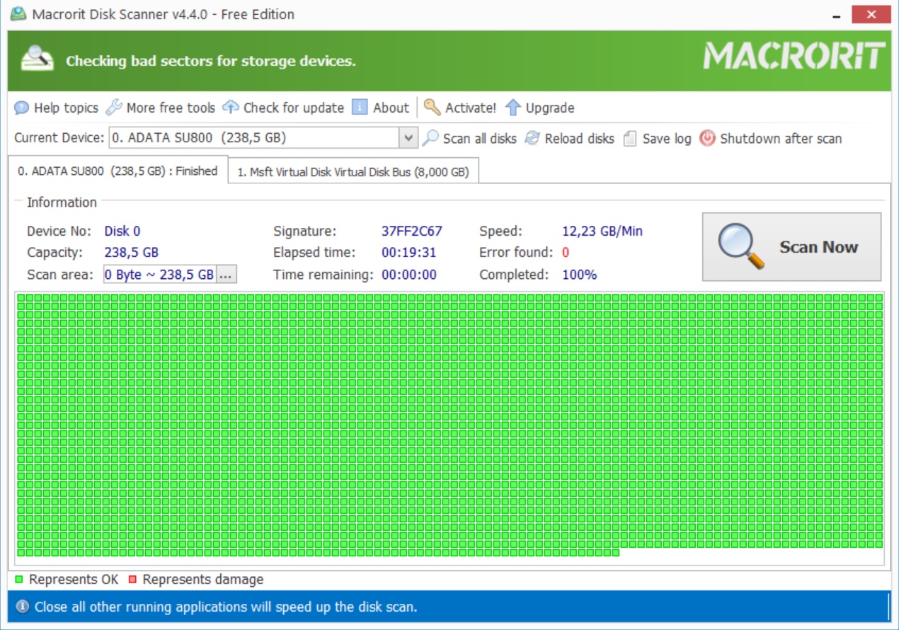Switch to Msft Virtual Disk tab
This screenshot has height=630, width=899.
353,172
